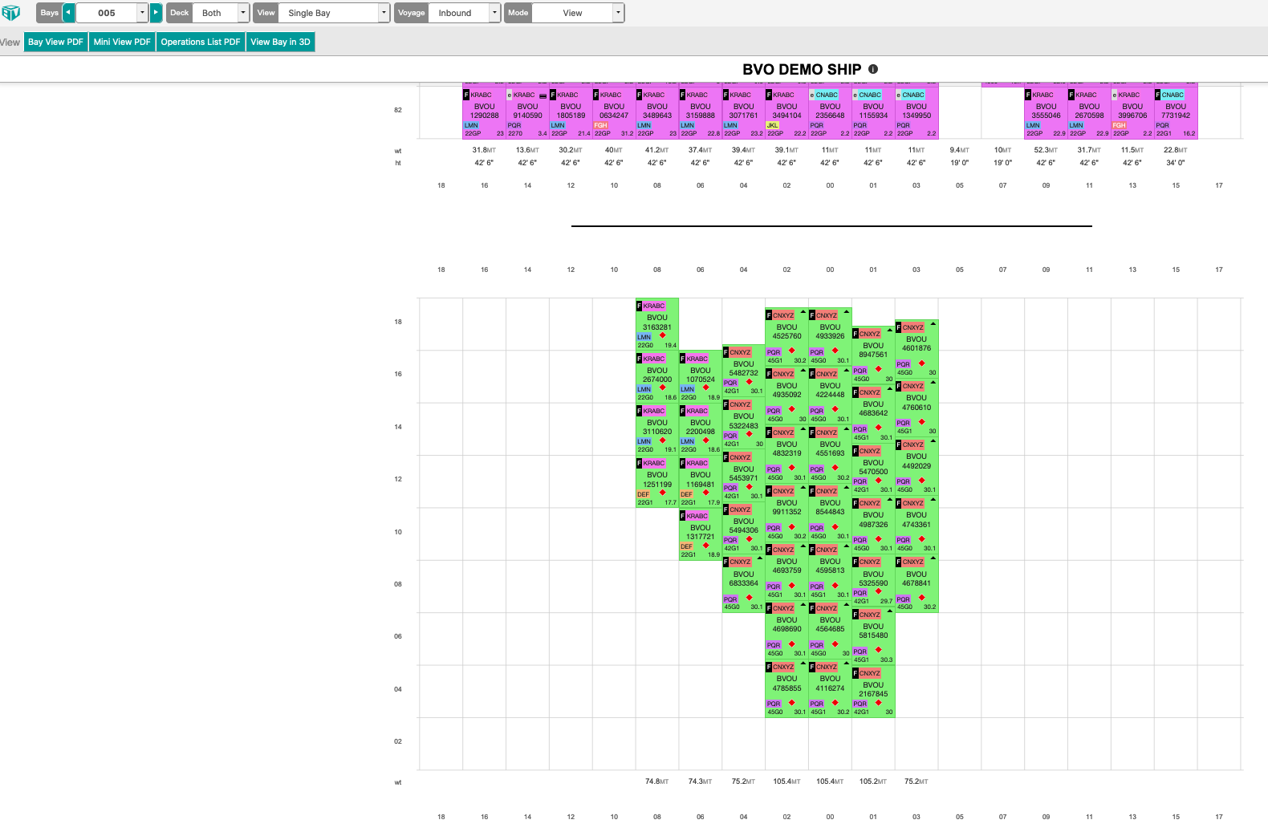Image resolution: width=1268 pixels, height=832 pixels.
Task: Open info icon beside BVO DEMO SHIP
Action: click(x=873, y=69)
